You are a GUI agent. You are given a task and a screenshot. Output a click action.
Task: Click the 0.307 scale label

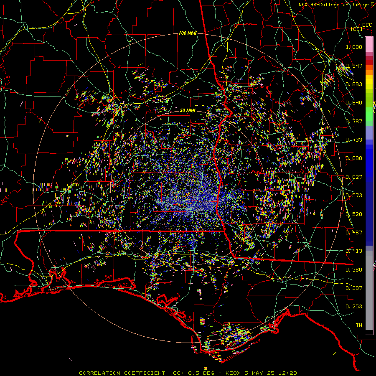coord(354,288)
